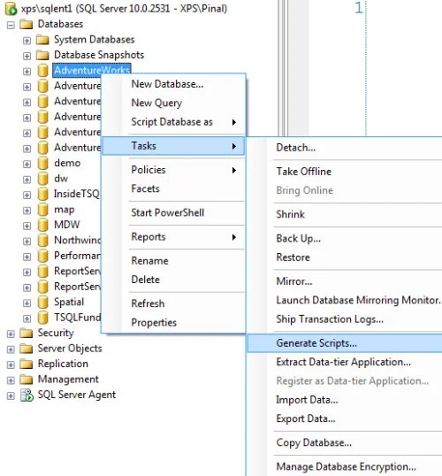Choose New Database... from context menu
The width and height of the screenshot is (442, 476).
pos(173,84)
